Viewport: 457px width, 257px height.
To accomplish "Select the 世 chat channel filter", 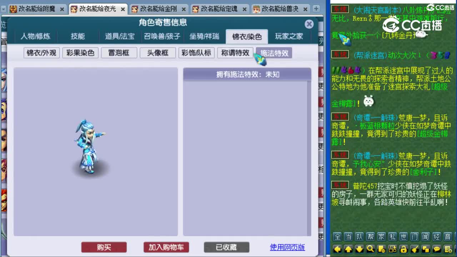I will (403, 237).
